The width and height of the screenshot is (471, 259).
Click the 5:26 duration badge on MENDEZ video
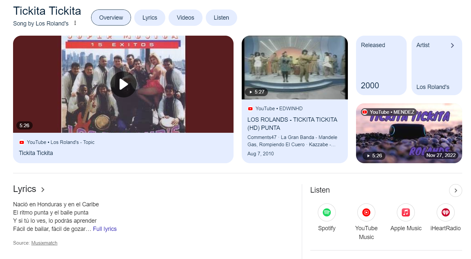click(374, 156)
